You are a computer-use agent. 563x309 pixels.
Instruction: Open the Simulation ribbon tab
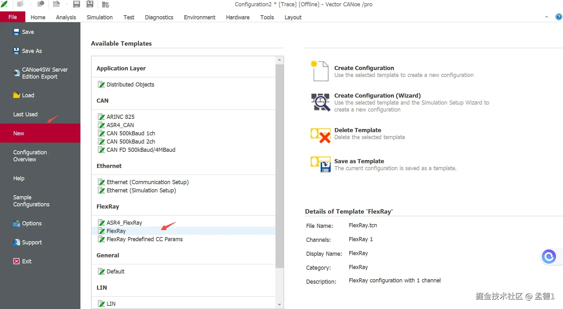pos(100,17)
